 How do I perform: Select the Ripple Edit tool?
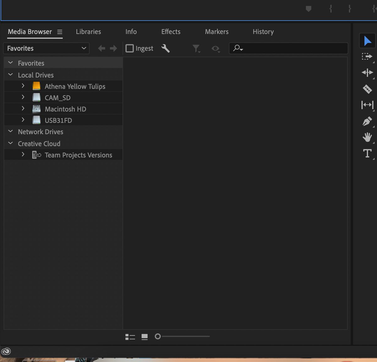(x=367, y=73)
